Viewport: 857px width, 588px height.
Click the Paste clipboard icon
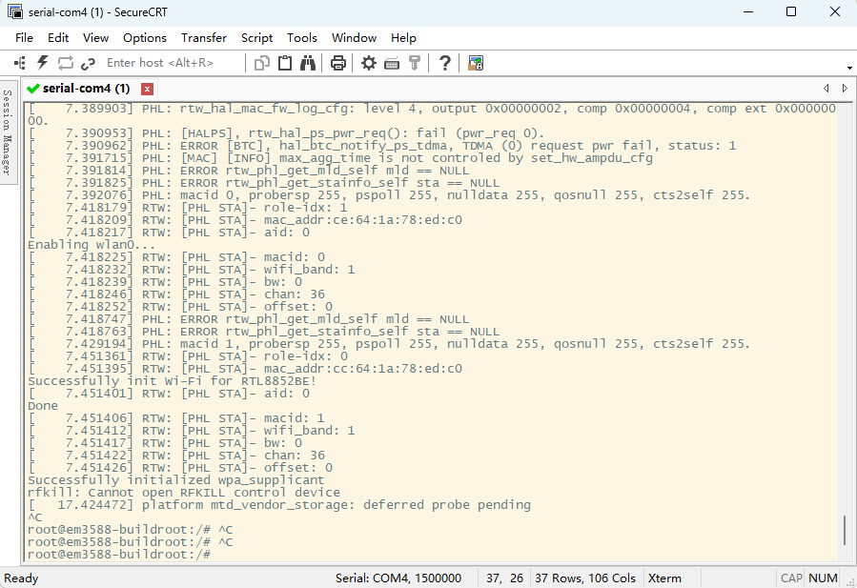click(285, 63)
